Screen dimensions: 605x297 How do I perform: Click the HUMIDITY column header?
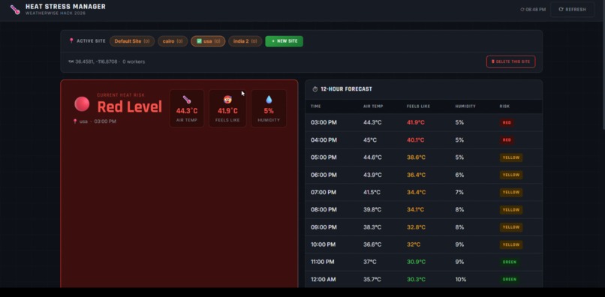pos(465,106)
